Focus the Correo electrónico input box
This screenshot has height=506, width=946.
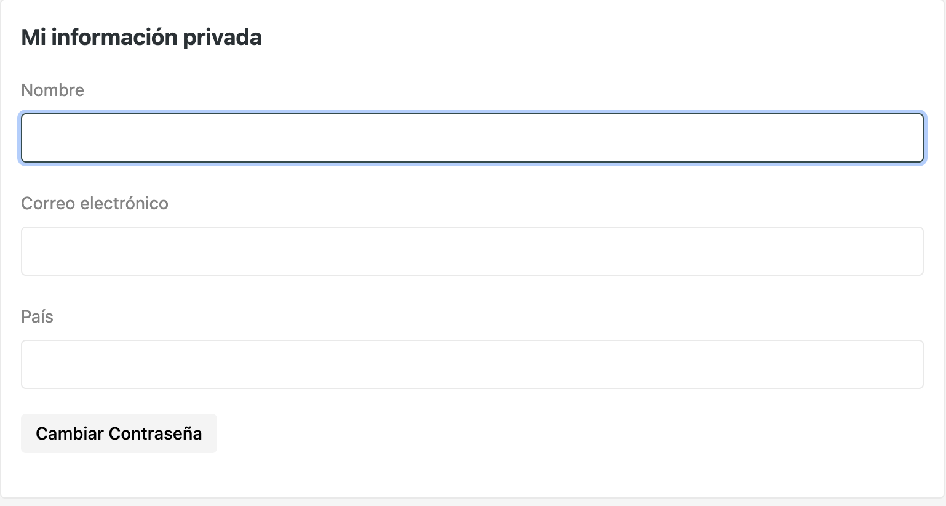click(472, 251)
